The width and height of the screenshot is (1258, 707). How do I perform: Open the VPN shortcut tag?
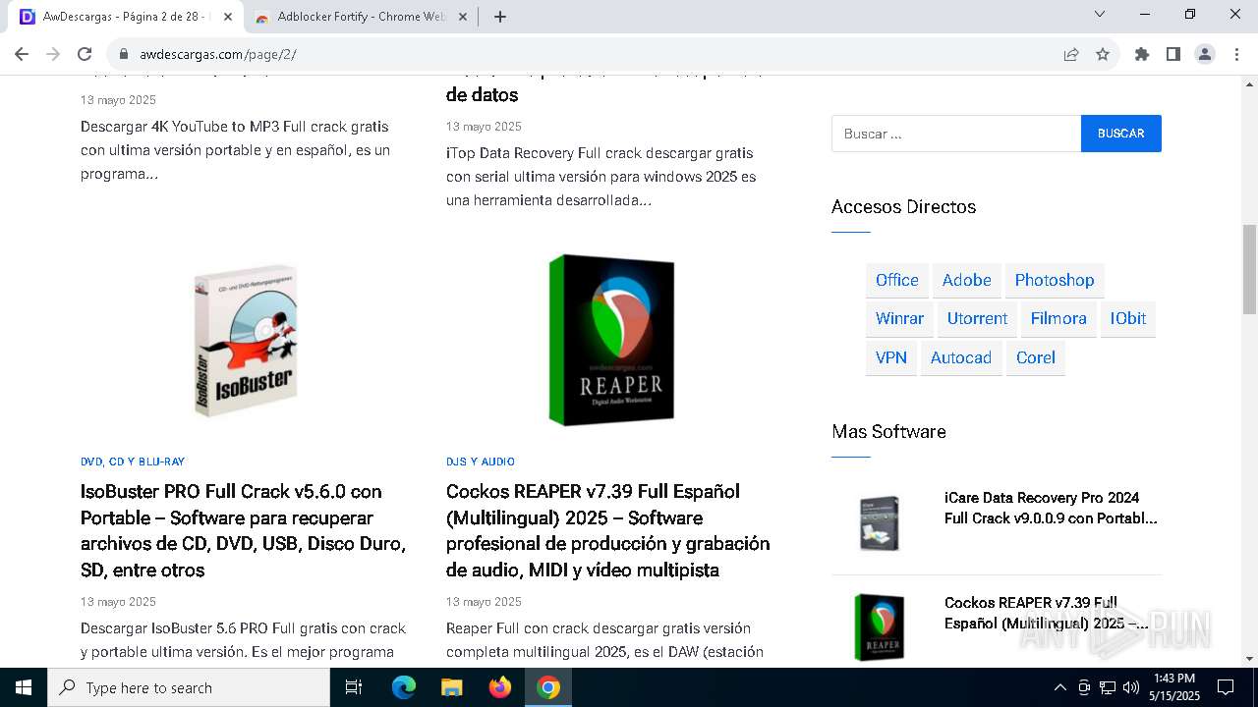point(891,357)
